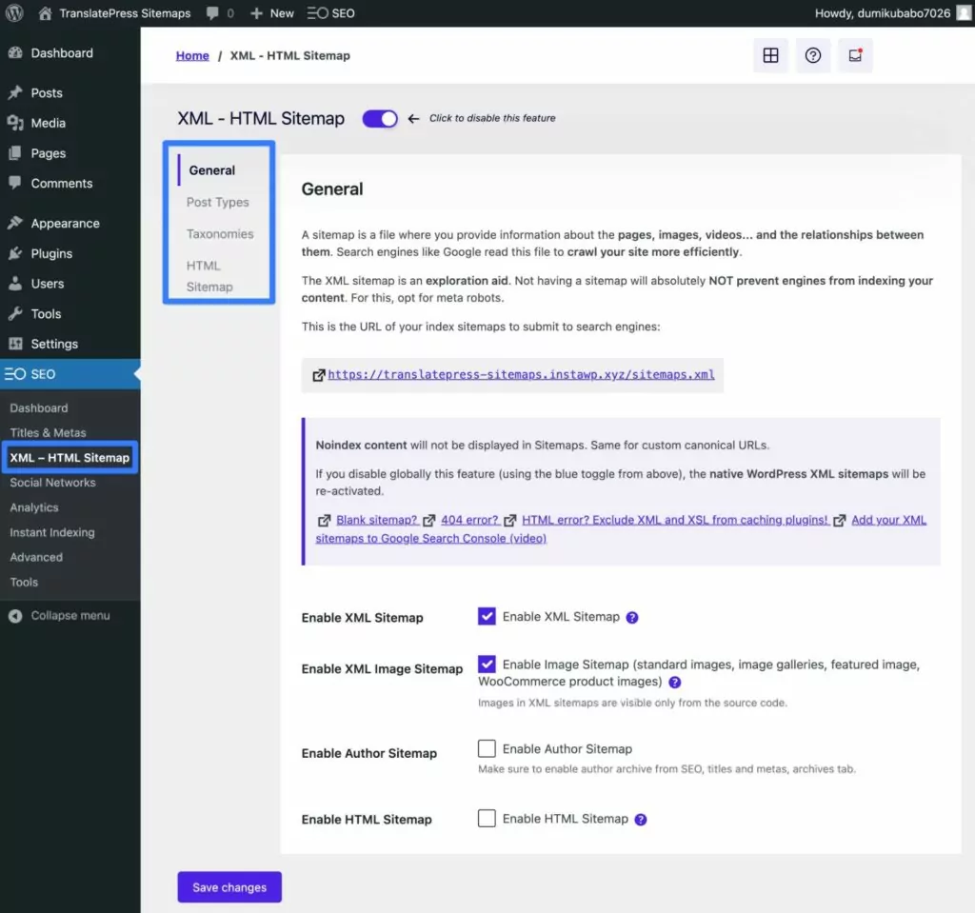
Task: Click the Posts pin icon
Action: (x=15, y=92)
